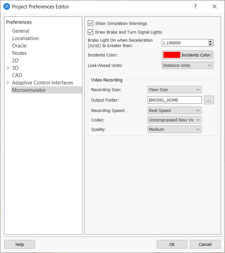Increase deceleration value with up arrow

click(x=210, y=41)
